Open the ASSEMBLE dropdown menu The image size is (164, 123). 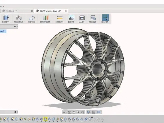tap(19, 22)
